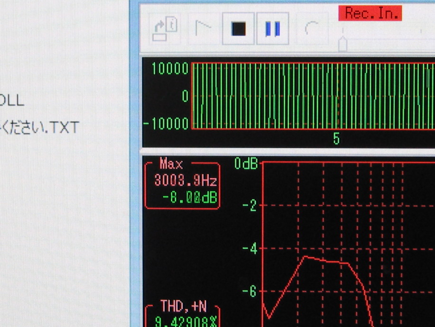The width and height of the screenshot is (435, 327).
Task: Click the Stop recording button
Action: point(238,29)
